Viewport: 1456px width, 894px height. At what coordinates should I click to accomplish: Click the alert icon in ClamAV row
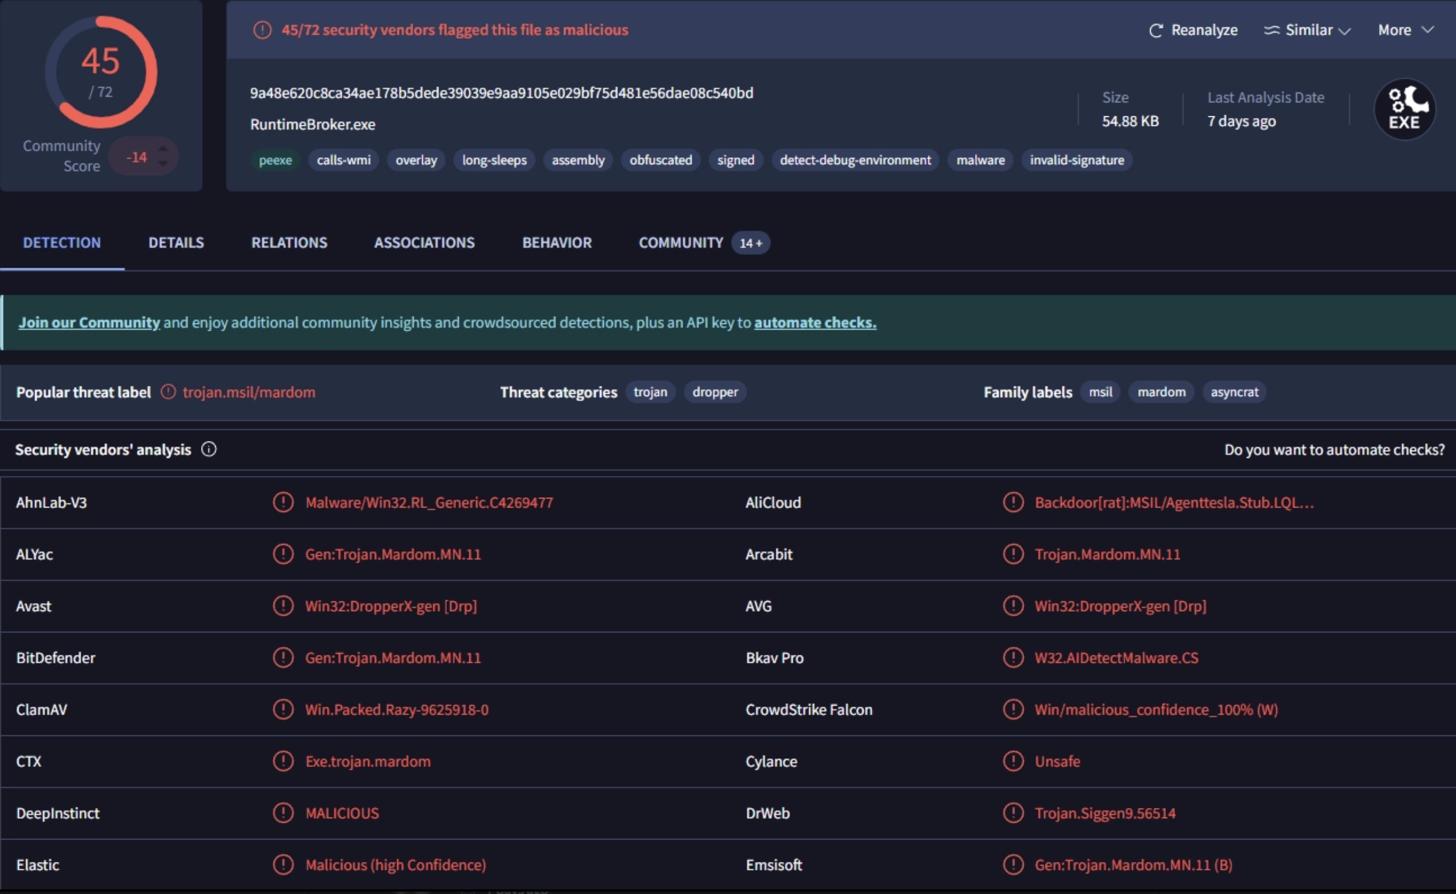(x=283, y=709)
